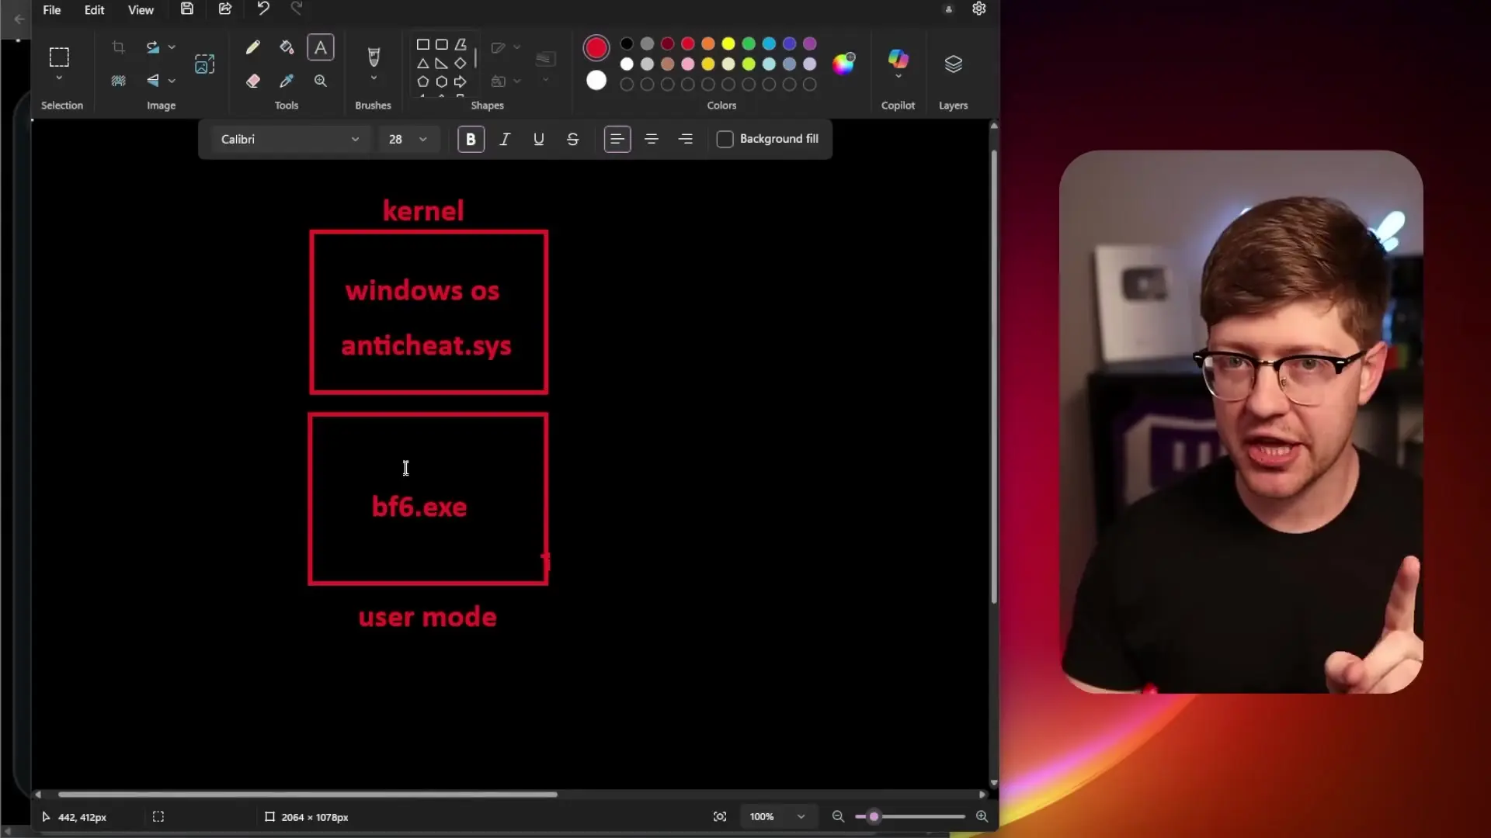Image resolution: width=1491 pixels, height=838 pixels.
Task: Undo the last action
Action: tap(263, 9)
